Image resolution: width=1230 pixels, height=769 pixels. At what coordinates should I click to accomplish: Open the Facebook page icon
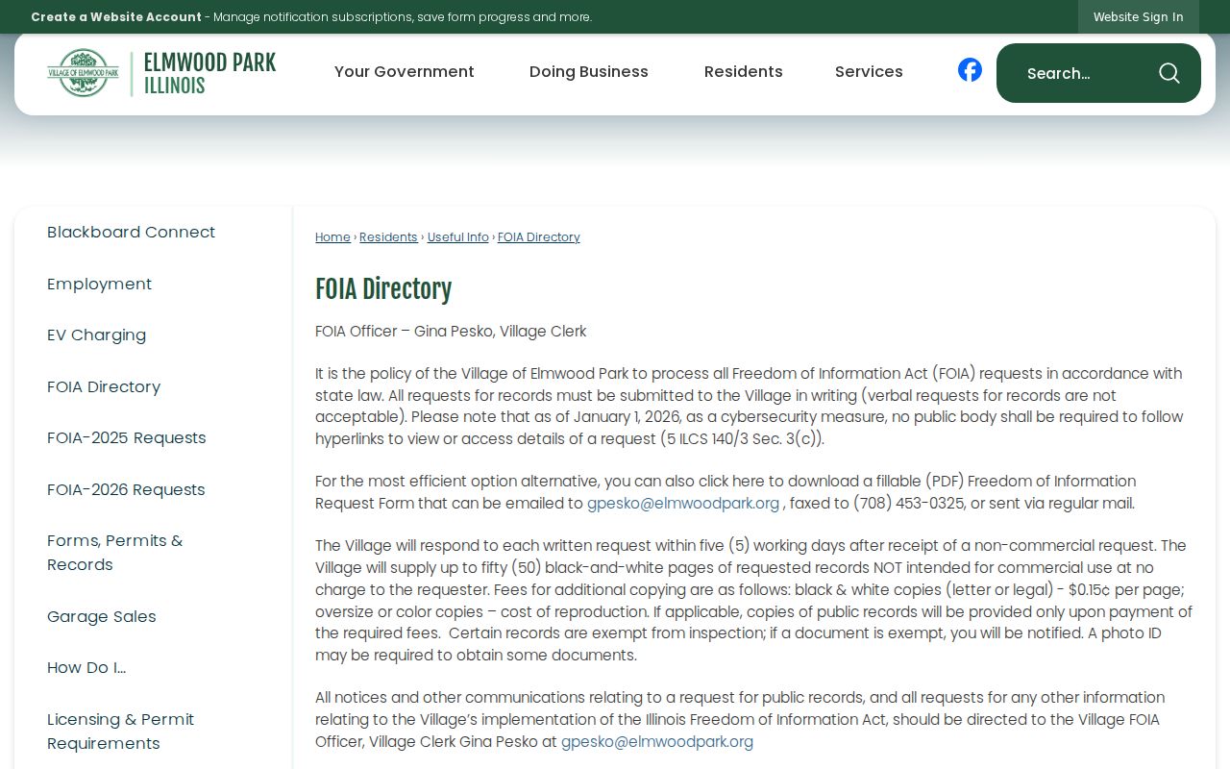[x=970, y=70]
